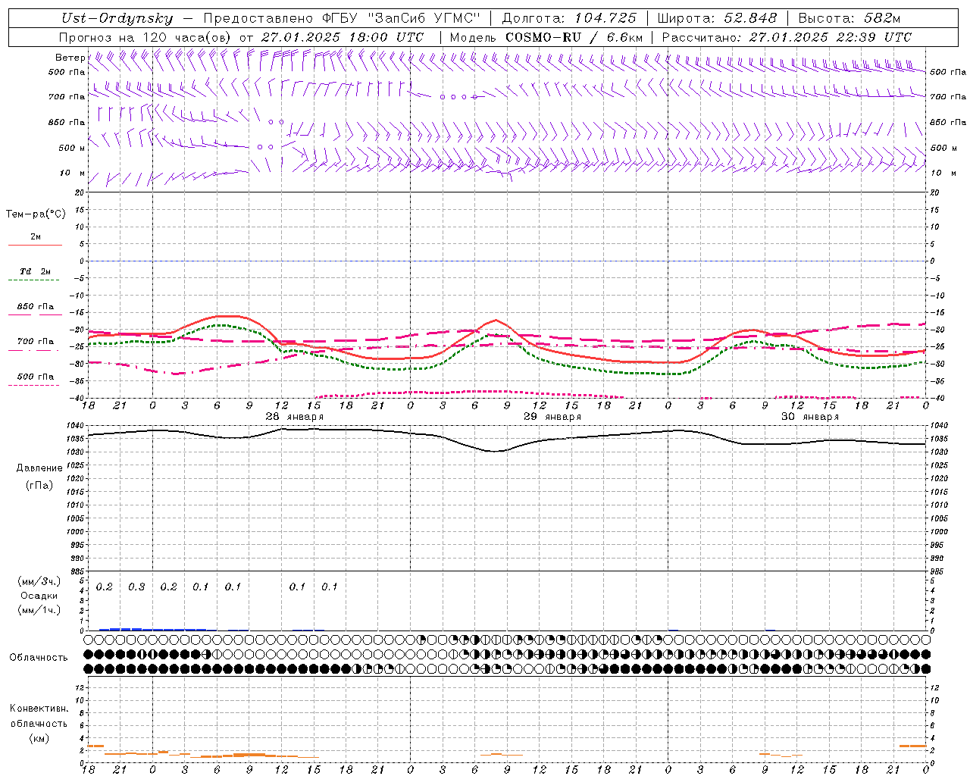Click the '29 января' date label
This screenshot has height=776, width=970.
point(552,417)
